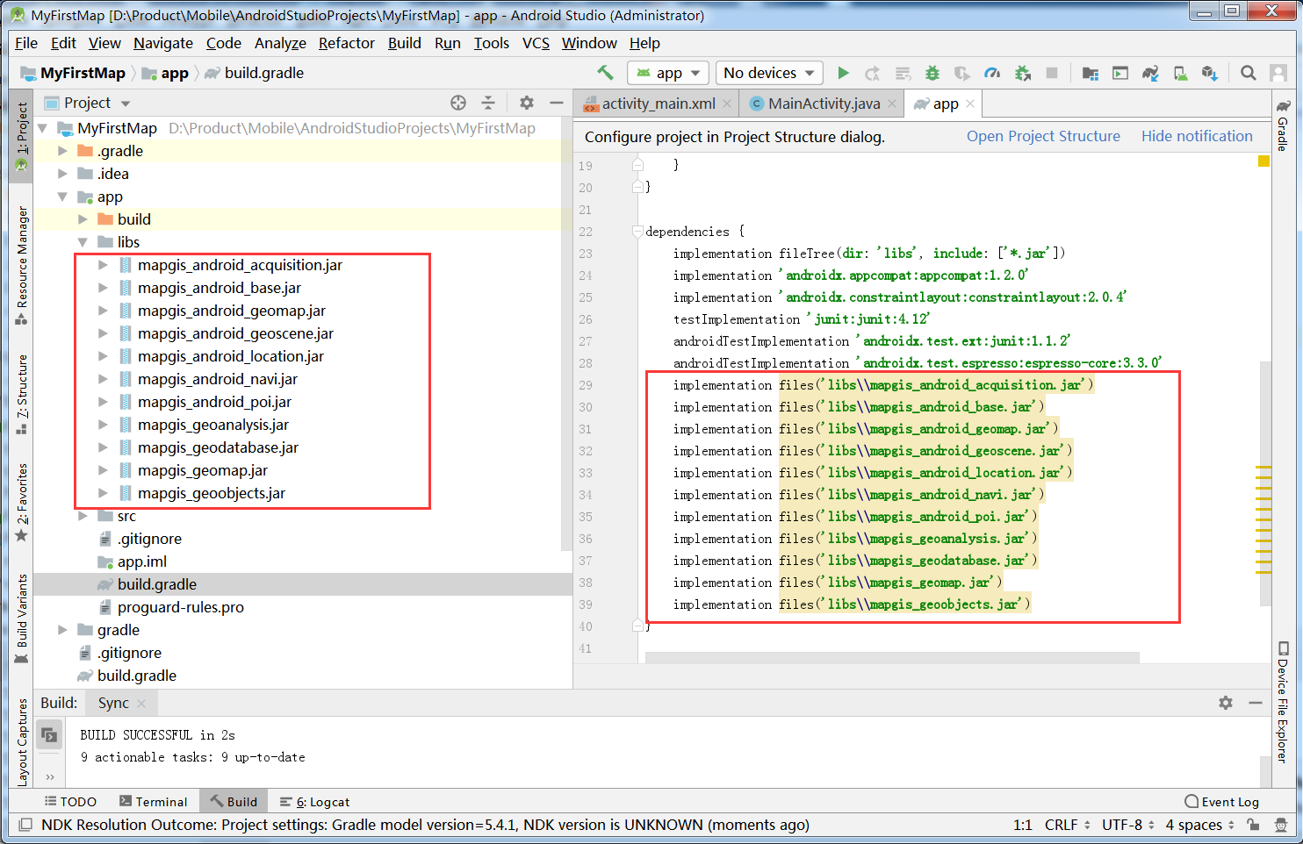Viewport: 1303px width, 844px height.
Task: Click Attach Debugger to Android Process icon
Action: point(1022,73)
